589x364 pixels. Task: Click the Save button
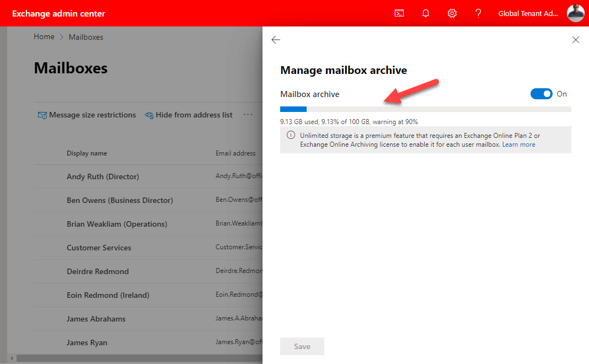pyautogui.click(x=302, y=346)
